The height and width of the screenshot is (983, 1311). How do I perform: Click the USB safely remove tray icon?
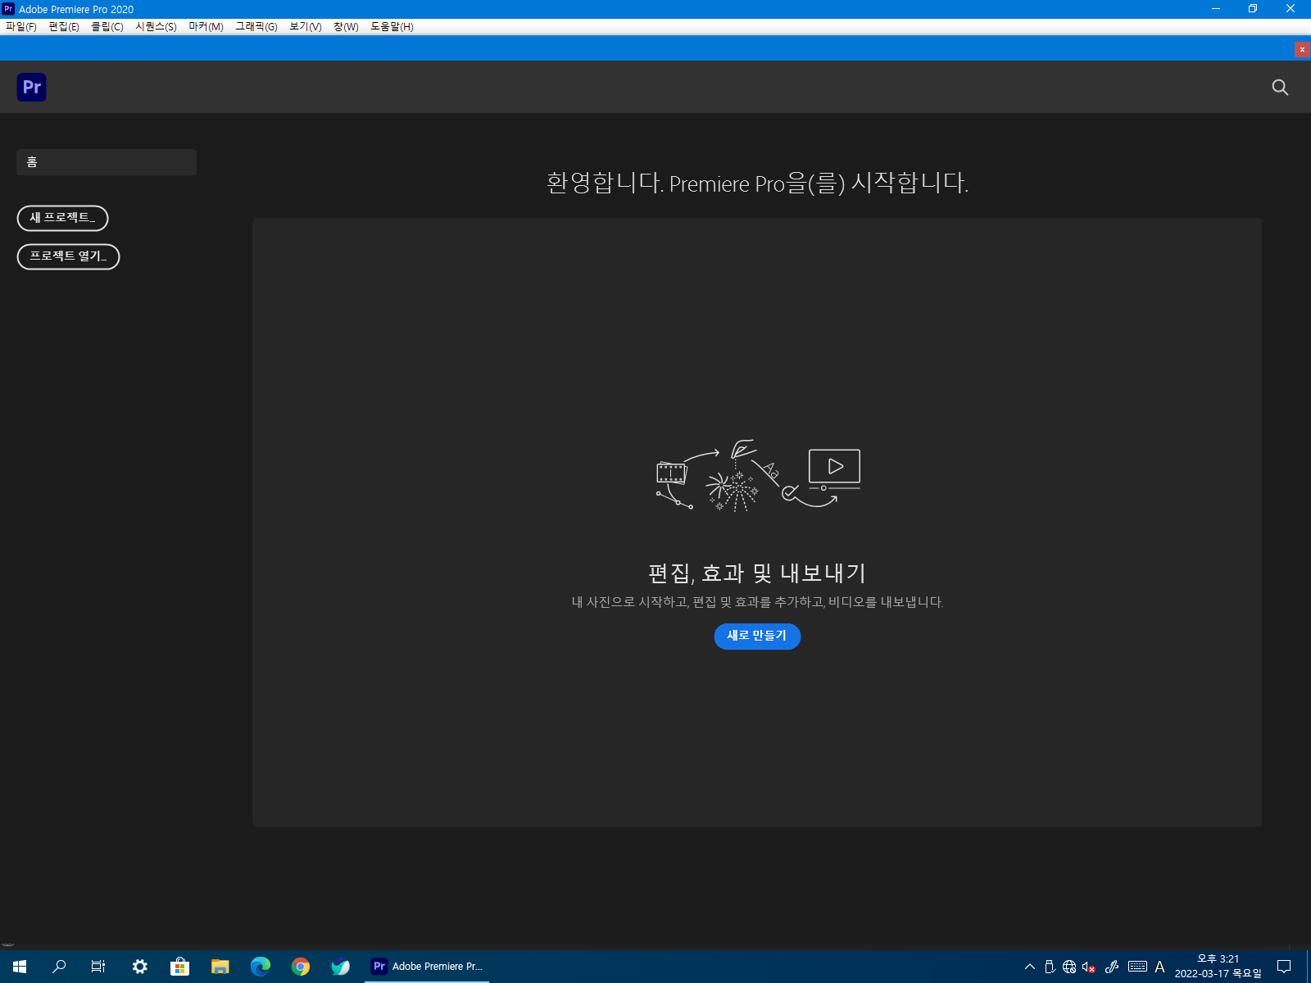(x=1050, y=967)
